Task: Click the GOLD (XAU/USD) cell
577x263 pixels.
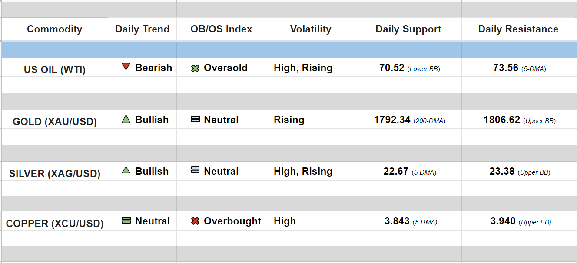Action: (x=55, y=122)
